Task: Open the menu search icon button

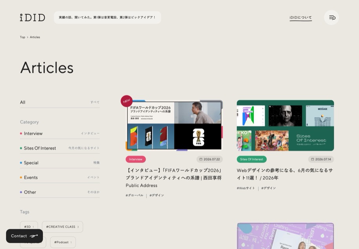Action: [x=331, y=18]
